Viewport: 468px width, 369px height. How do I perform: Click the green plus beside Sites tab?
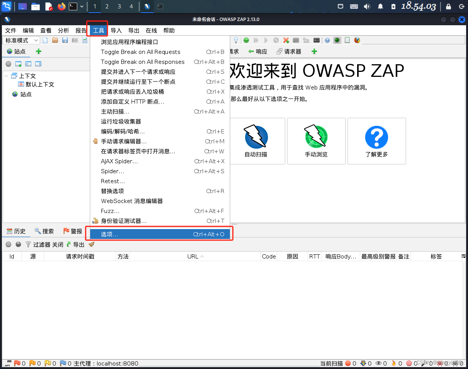pos(38,52)
